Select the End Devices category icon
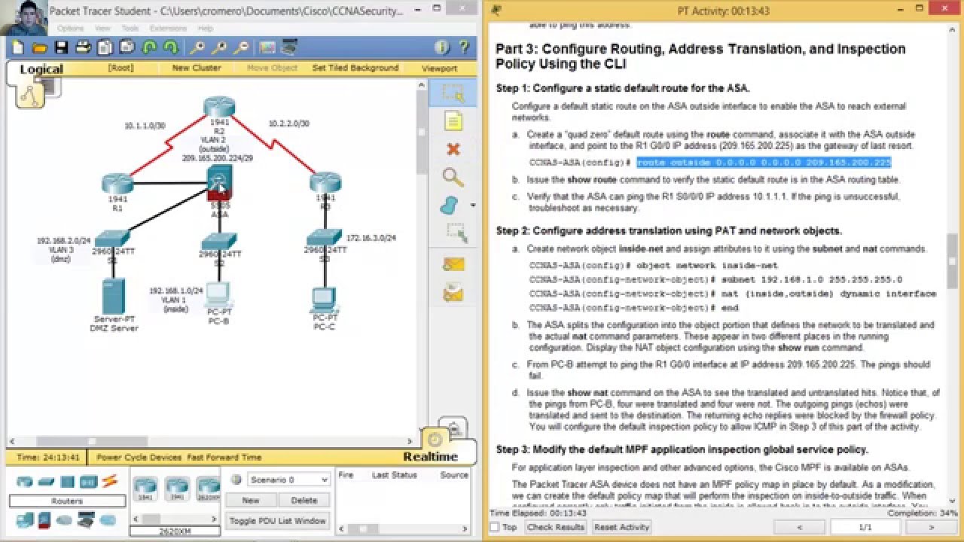The image size is (964, 542). (x=25, y=520)
